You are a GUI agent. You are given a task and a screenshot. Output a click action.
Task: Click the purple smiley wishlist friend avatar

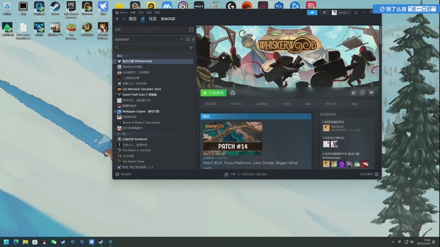tap(342, 164)
